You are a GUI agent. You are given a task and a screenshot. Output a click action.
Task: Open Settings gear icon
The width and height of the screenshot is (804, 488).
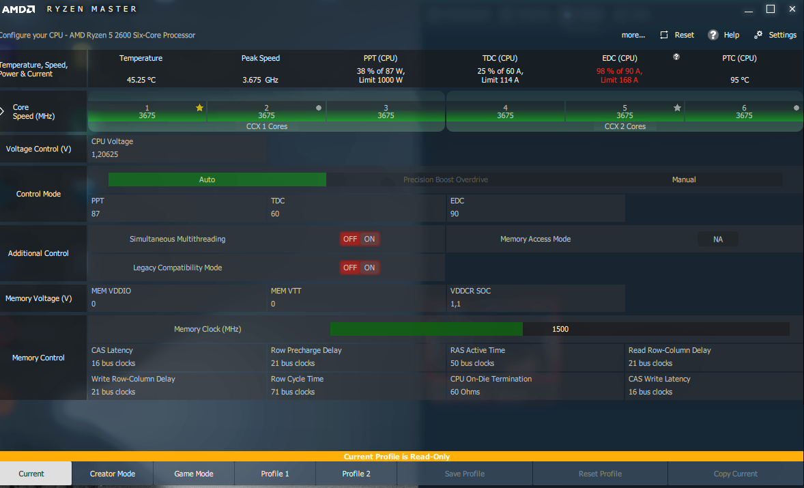[758, 35]
